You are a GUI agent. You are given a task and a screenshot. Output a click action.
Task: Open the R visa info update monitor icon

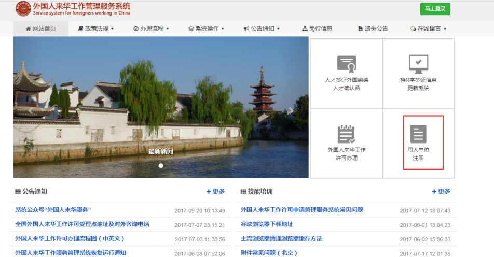point(418,64)
